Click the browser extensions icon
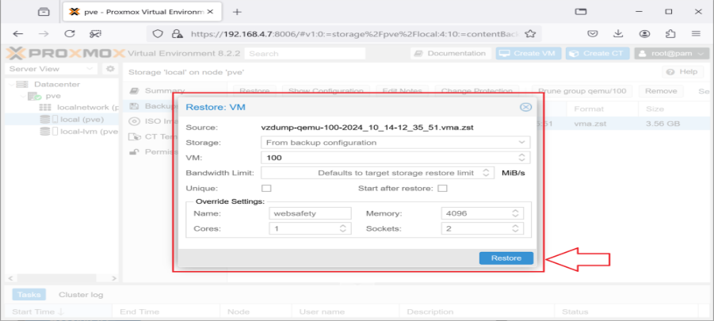This screenshot has width=714, height=321. coord(670,34)
